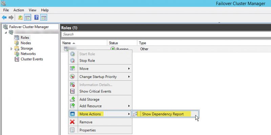Click the Change Startup Priority icon
Screen dimensions: 271x135
pos(72,77)
